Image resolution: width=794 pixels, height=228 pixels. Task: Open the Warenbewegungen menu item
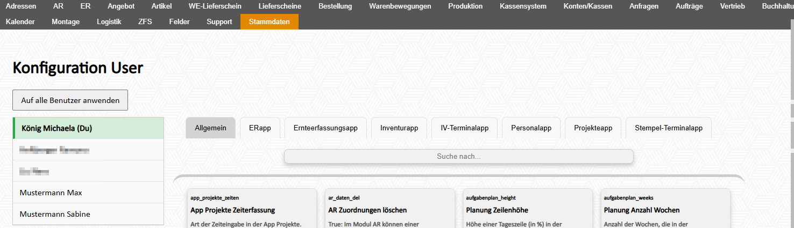(x=400, y=6)
